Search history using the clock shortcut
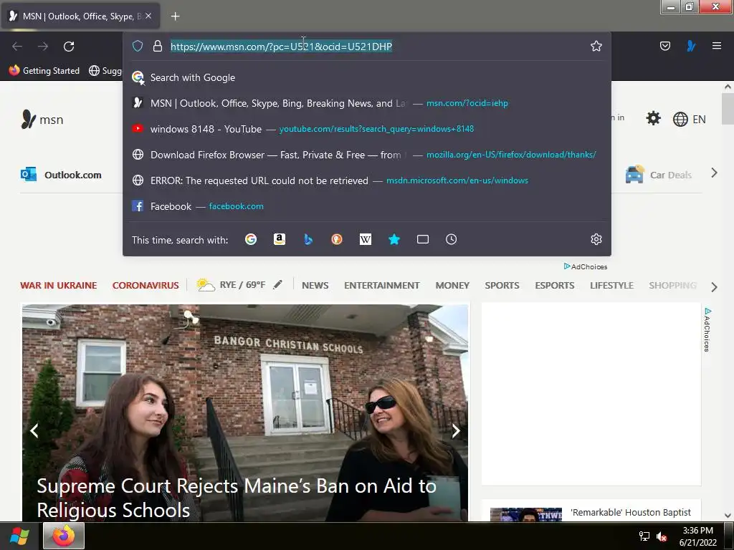Image resolution: width=734 pixels, height=550 pixels. click(452, 239)
